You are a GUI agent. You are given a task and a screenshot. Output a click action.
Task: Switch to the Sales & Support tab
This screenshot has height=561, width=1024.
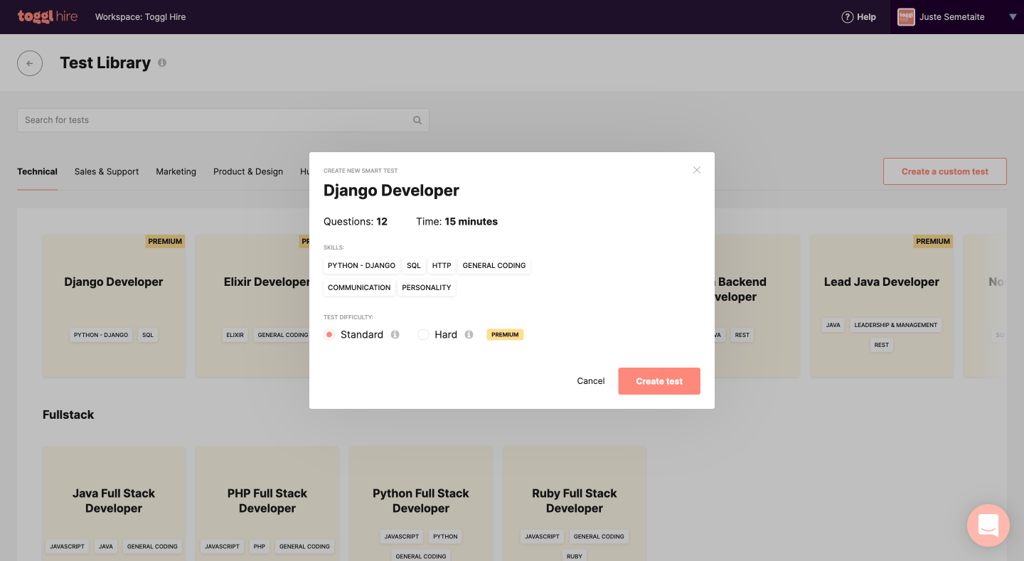[x=107, y=171]
